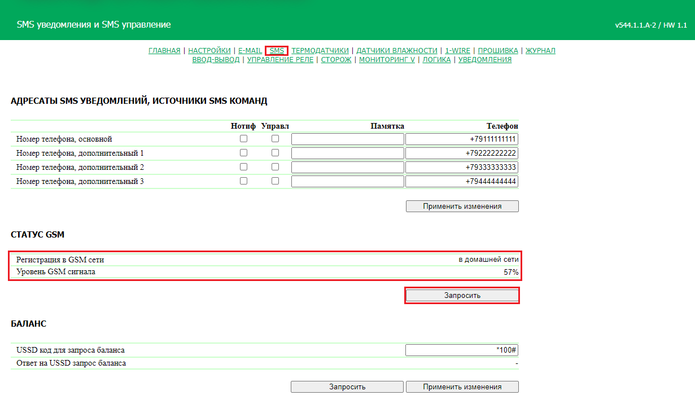Click the 'Номер телефона, основной' label
Screen dimensions: 695x404
click(64, 139)
